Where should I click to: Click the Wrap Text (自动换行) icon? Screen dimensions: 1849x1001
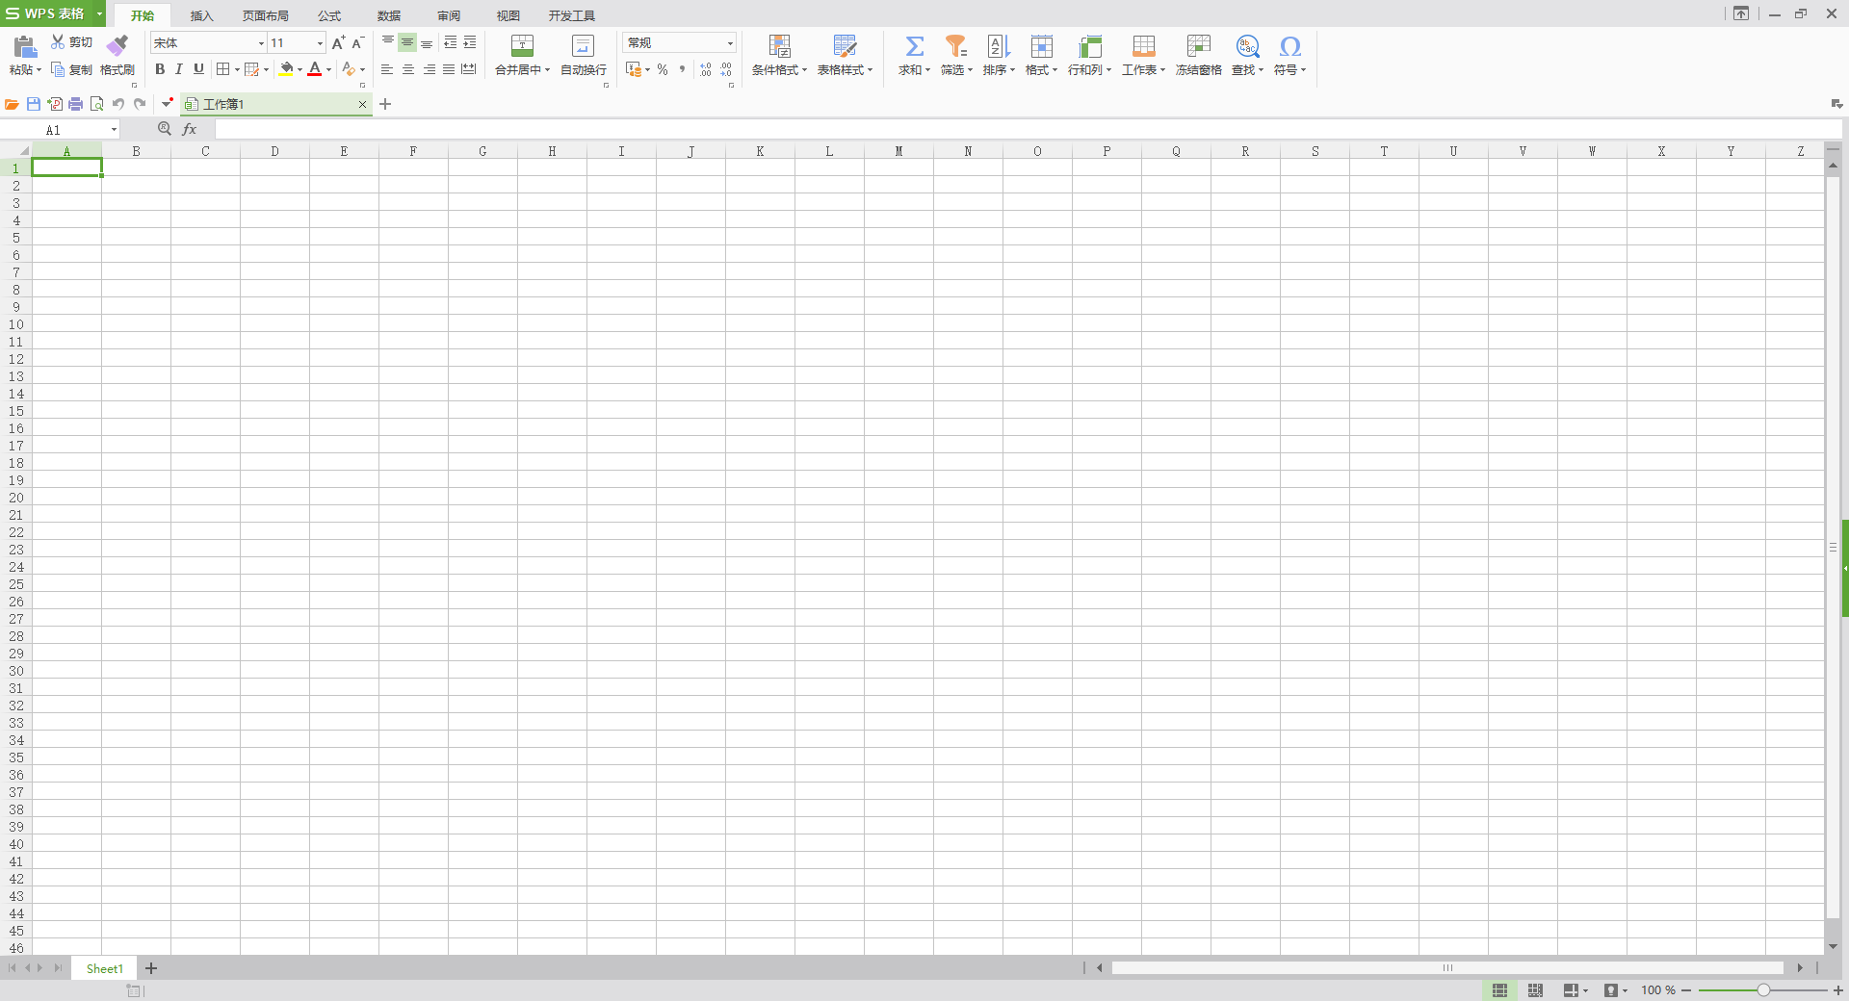(584, 45)
